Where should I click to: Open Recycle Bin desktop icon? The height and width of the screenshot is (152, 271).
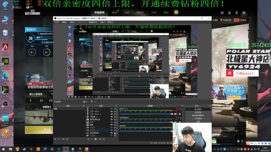click(5, 34)
